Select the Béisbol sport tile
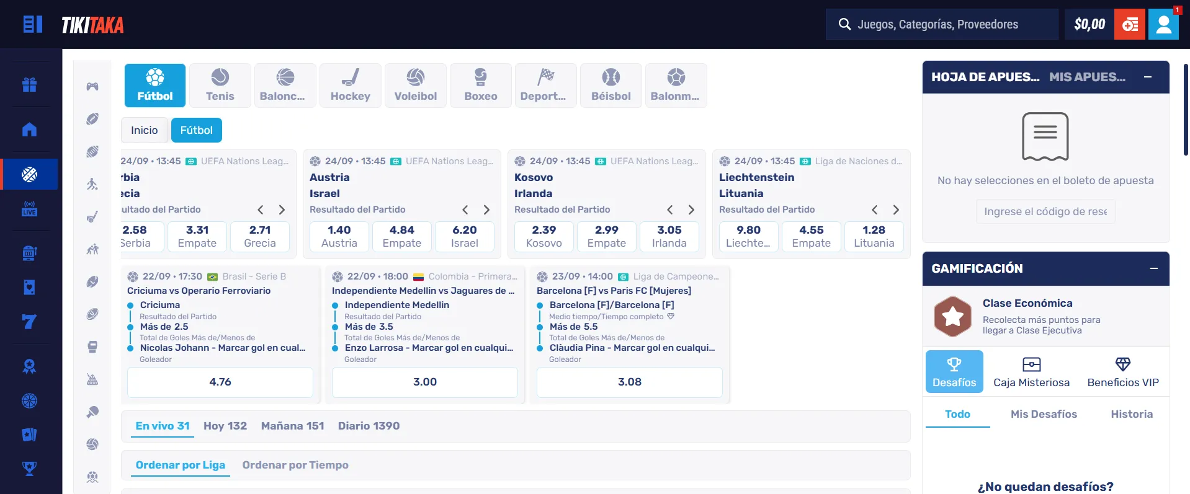Screen dimensions: 1190x494 611,86
